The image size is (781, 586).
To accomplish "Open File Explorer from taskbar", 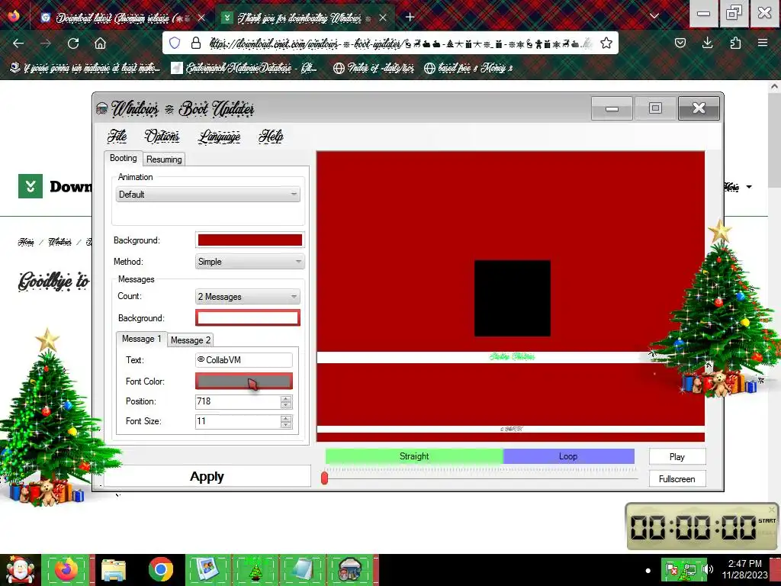I will tap(113, 570).
